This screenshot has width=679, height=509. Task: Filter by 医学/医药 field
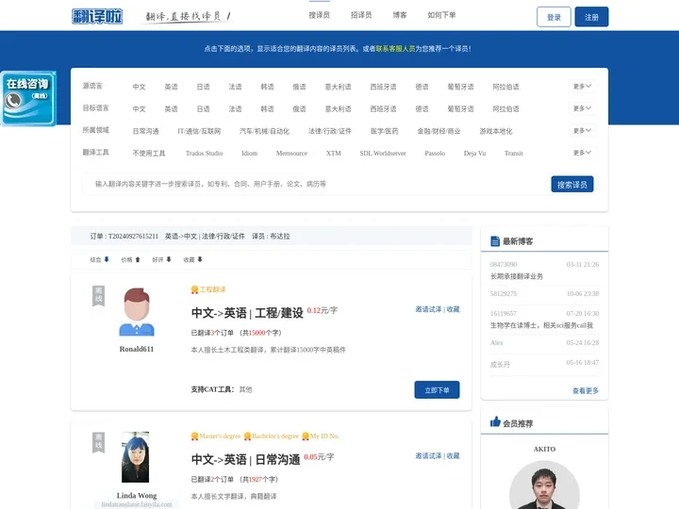click(x=384, y=131)
